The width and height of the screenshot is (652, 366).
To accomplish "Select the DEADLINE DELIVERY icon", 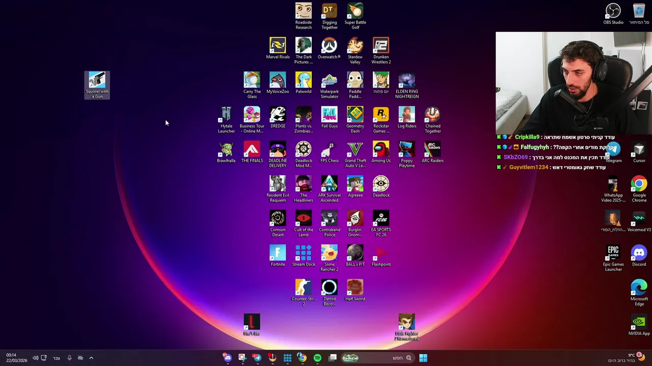I will (278, 155).
